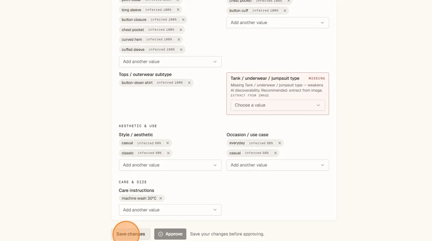Click the MISSING badge
Screen dimensions: 432x241
tap(317, 79)
